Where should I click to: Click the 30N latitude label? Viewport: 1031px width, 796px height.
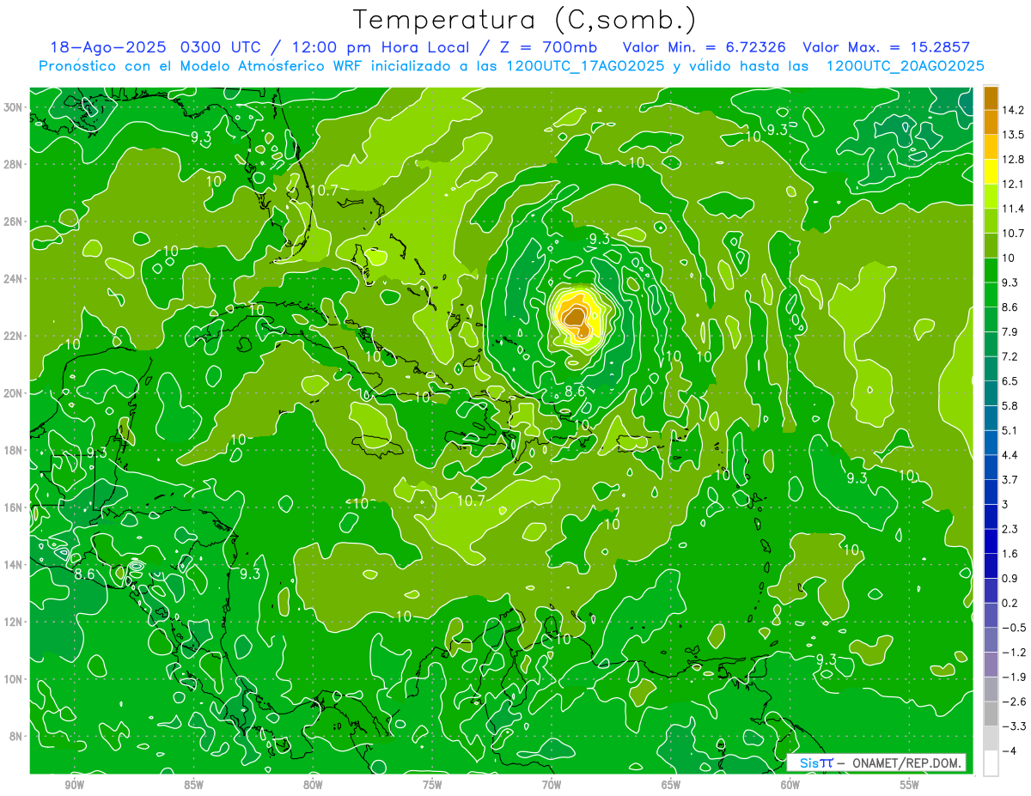13,107
